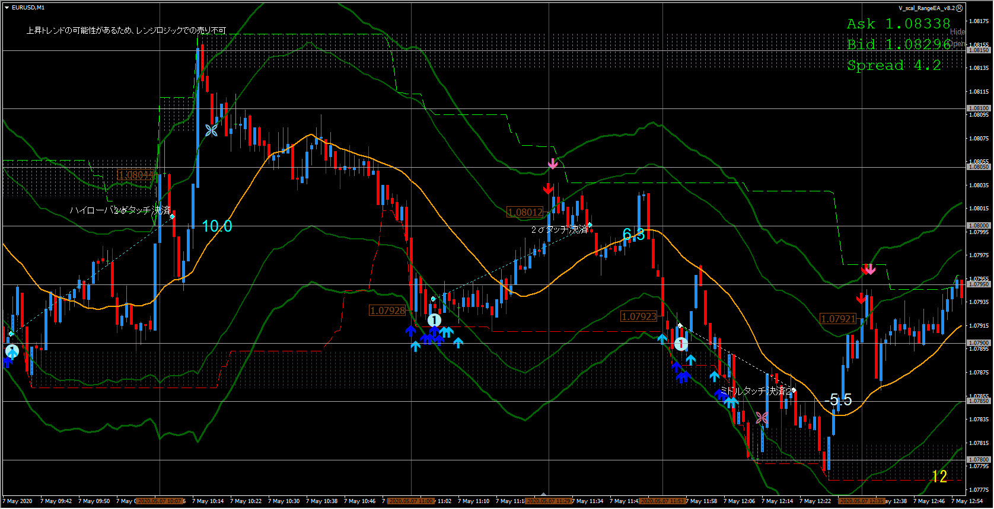The width and height of the screenshot is (994, 509).
Task: Click the chart shift triangle on the time axis
Action: (544, 494)
